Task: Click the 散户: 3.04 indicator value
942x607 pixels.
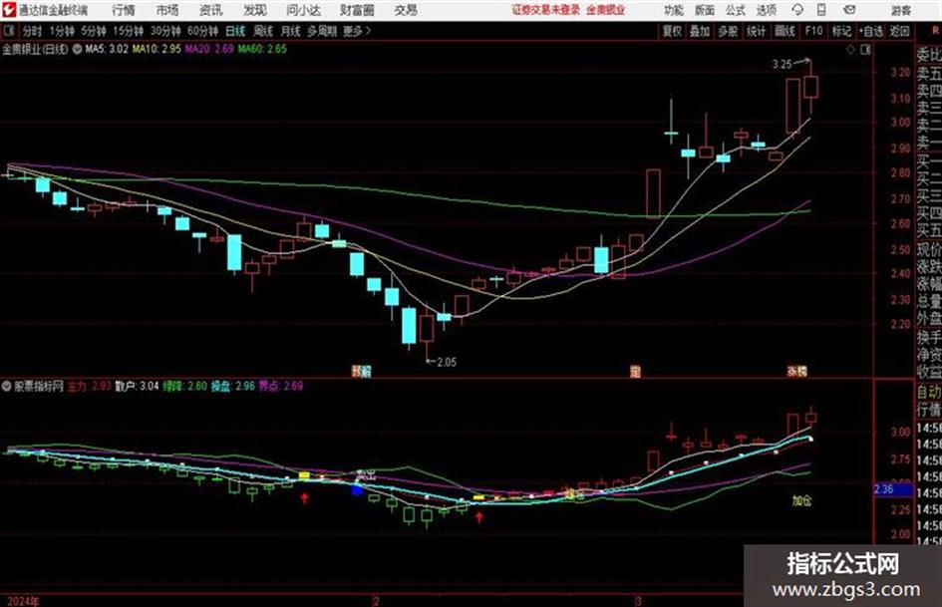Action: tap(137, 386)
